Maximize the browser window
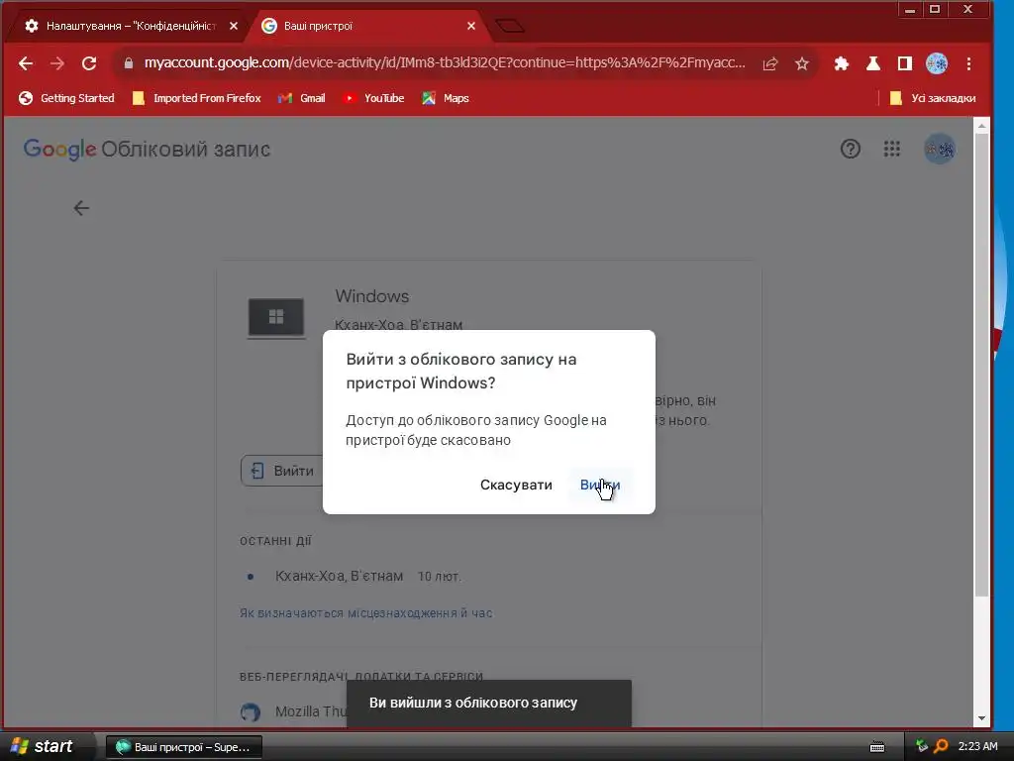1014x761 pixels. tap(935, 9)
